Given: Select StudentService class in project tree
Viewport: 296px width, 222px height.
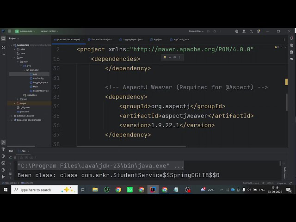Looking at the screenshot, I should [39, 91].
